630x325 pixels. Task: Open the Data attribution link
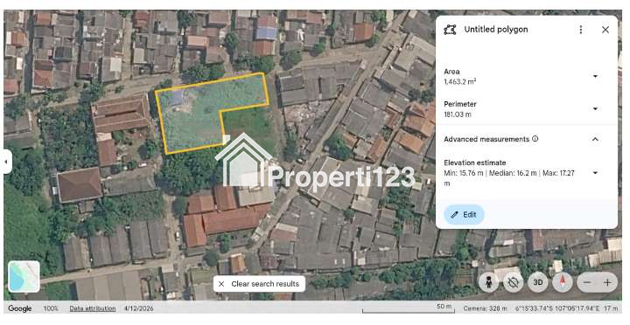[93, 308]
